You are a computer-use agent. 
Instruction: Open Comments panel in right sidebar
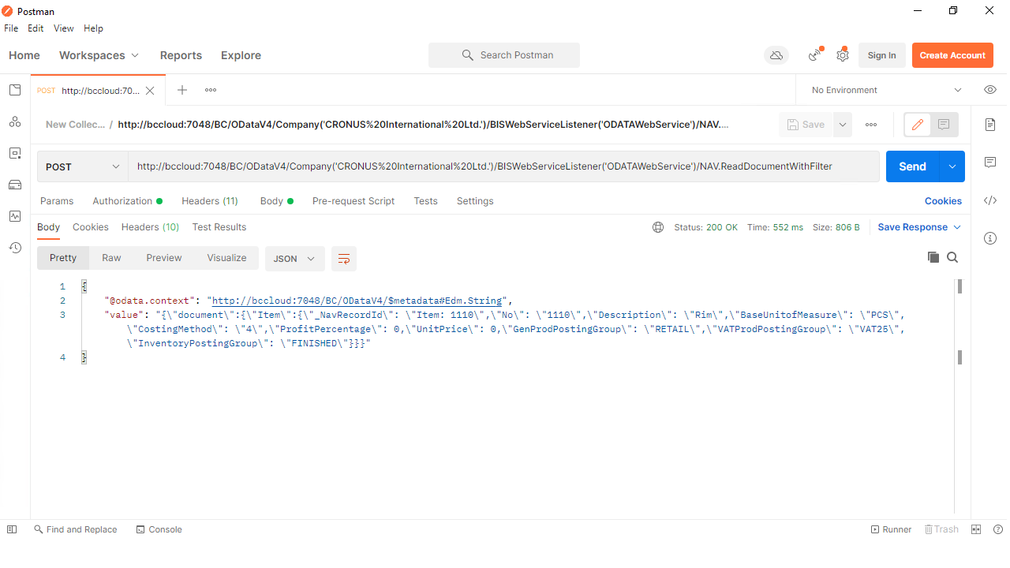(990, 163)
